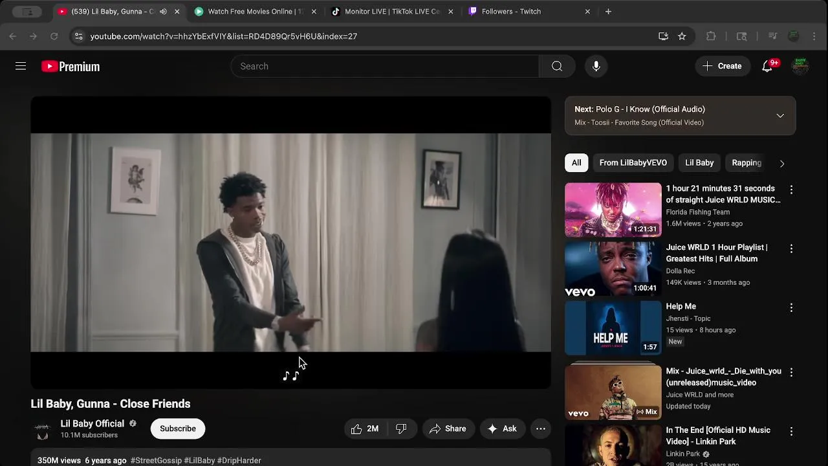Open options menu for Help Me video

point(791,307)
